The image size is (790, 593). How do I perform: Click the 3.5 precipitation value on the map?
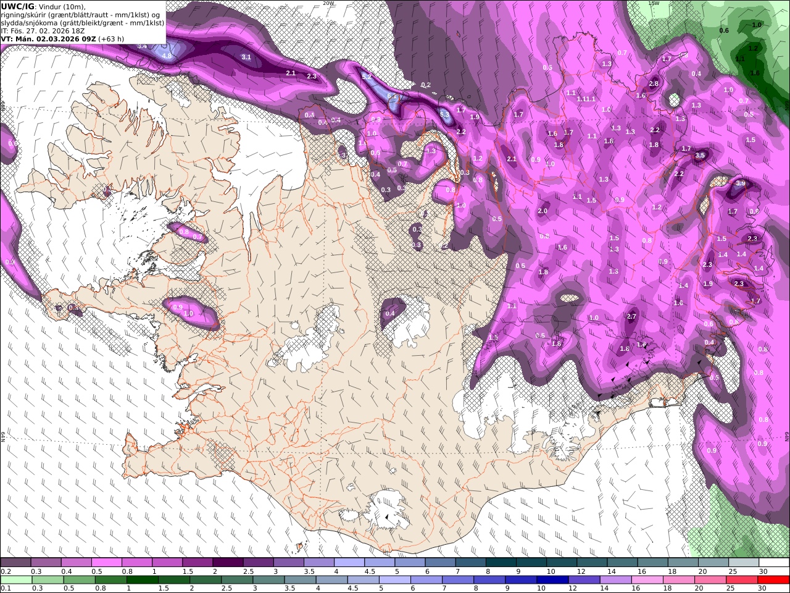(x=700, y=156)
